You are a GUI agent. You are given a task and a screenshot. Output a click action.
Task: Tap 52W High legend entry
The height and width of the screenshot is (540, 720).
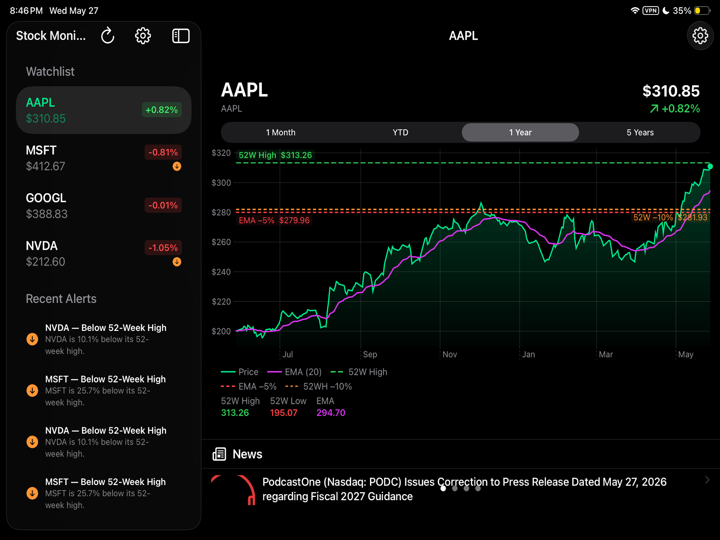tap(359, 372)
